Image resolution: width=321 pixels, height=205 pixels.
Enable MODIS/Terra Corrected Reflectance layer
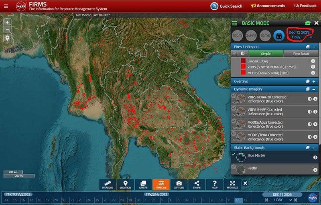point(234,134)
